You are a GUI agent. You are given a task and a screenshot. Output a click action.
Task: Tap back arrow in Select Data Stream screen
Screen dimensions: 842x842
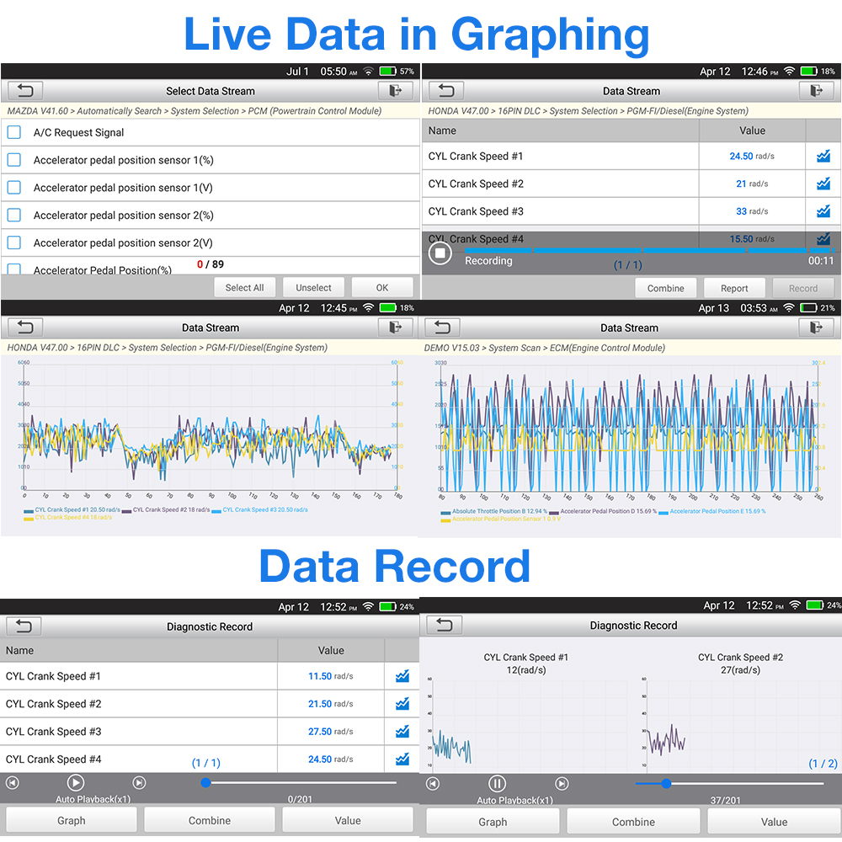tap(24, 91)
